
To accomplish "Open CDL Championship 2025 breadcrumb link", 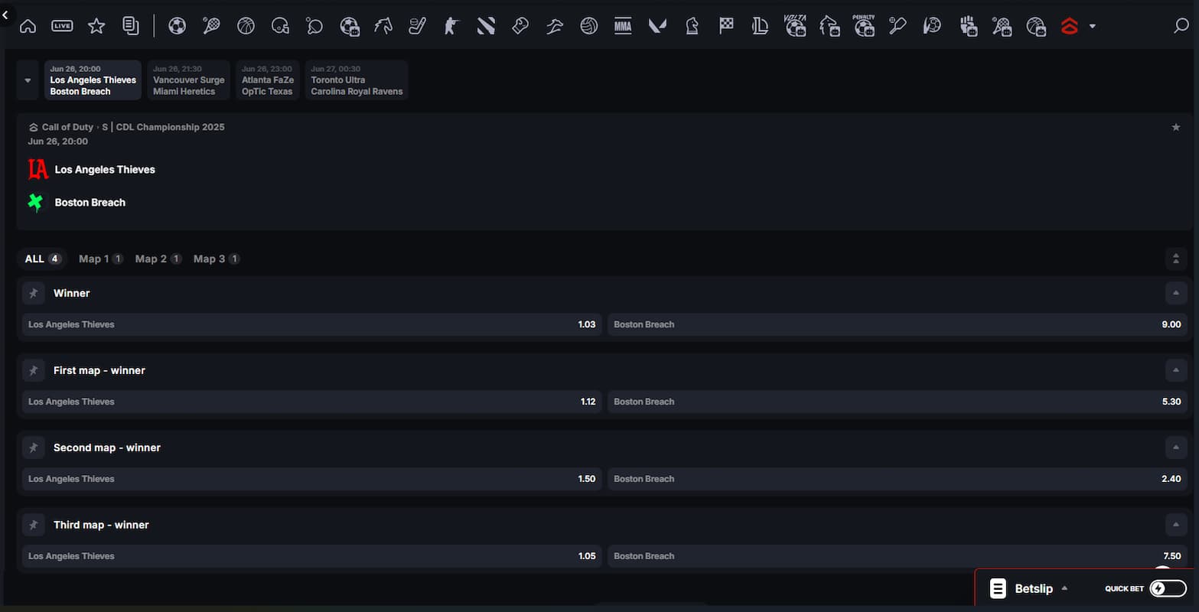I will [170, 127].
